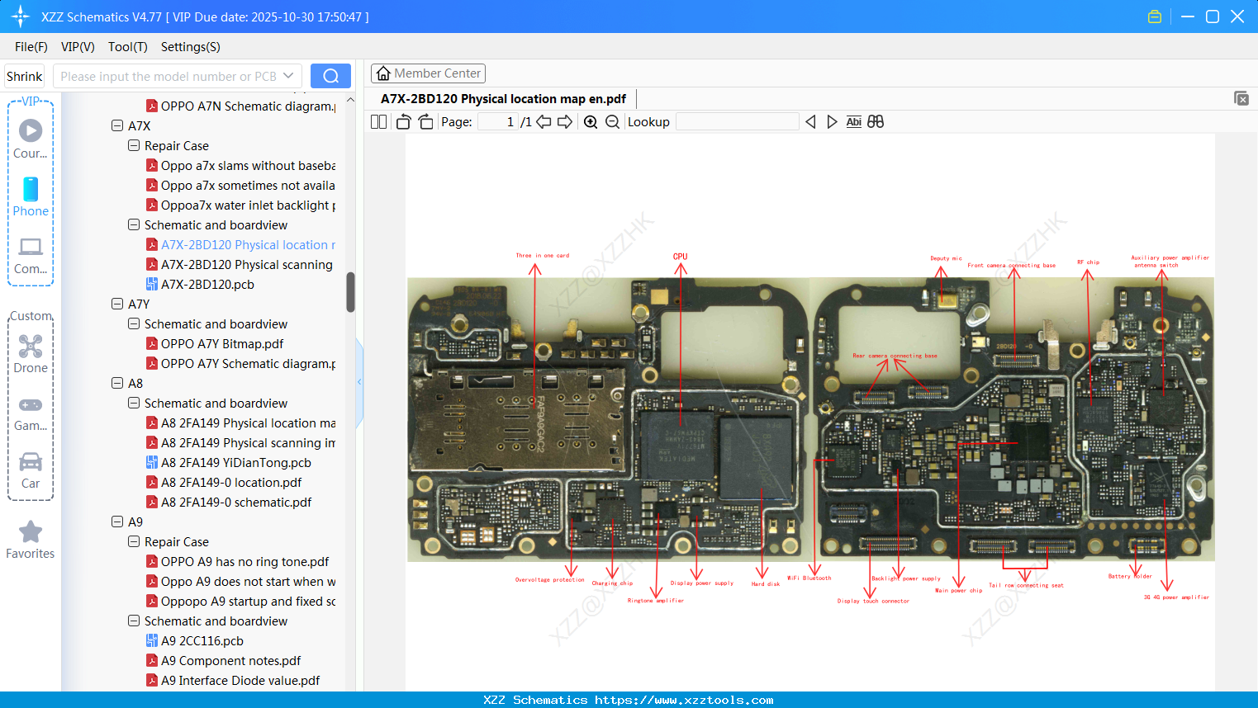Screen dimensions: 1258x708
Task: Open the model number dropdown arrow
Action: click(x=288, y=76)
